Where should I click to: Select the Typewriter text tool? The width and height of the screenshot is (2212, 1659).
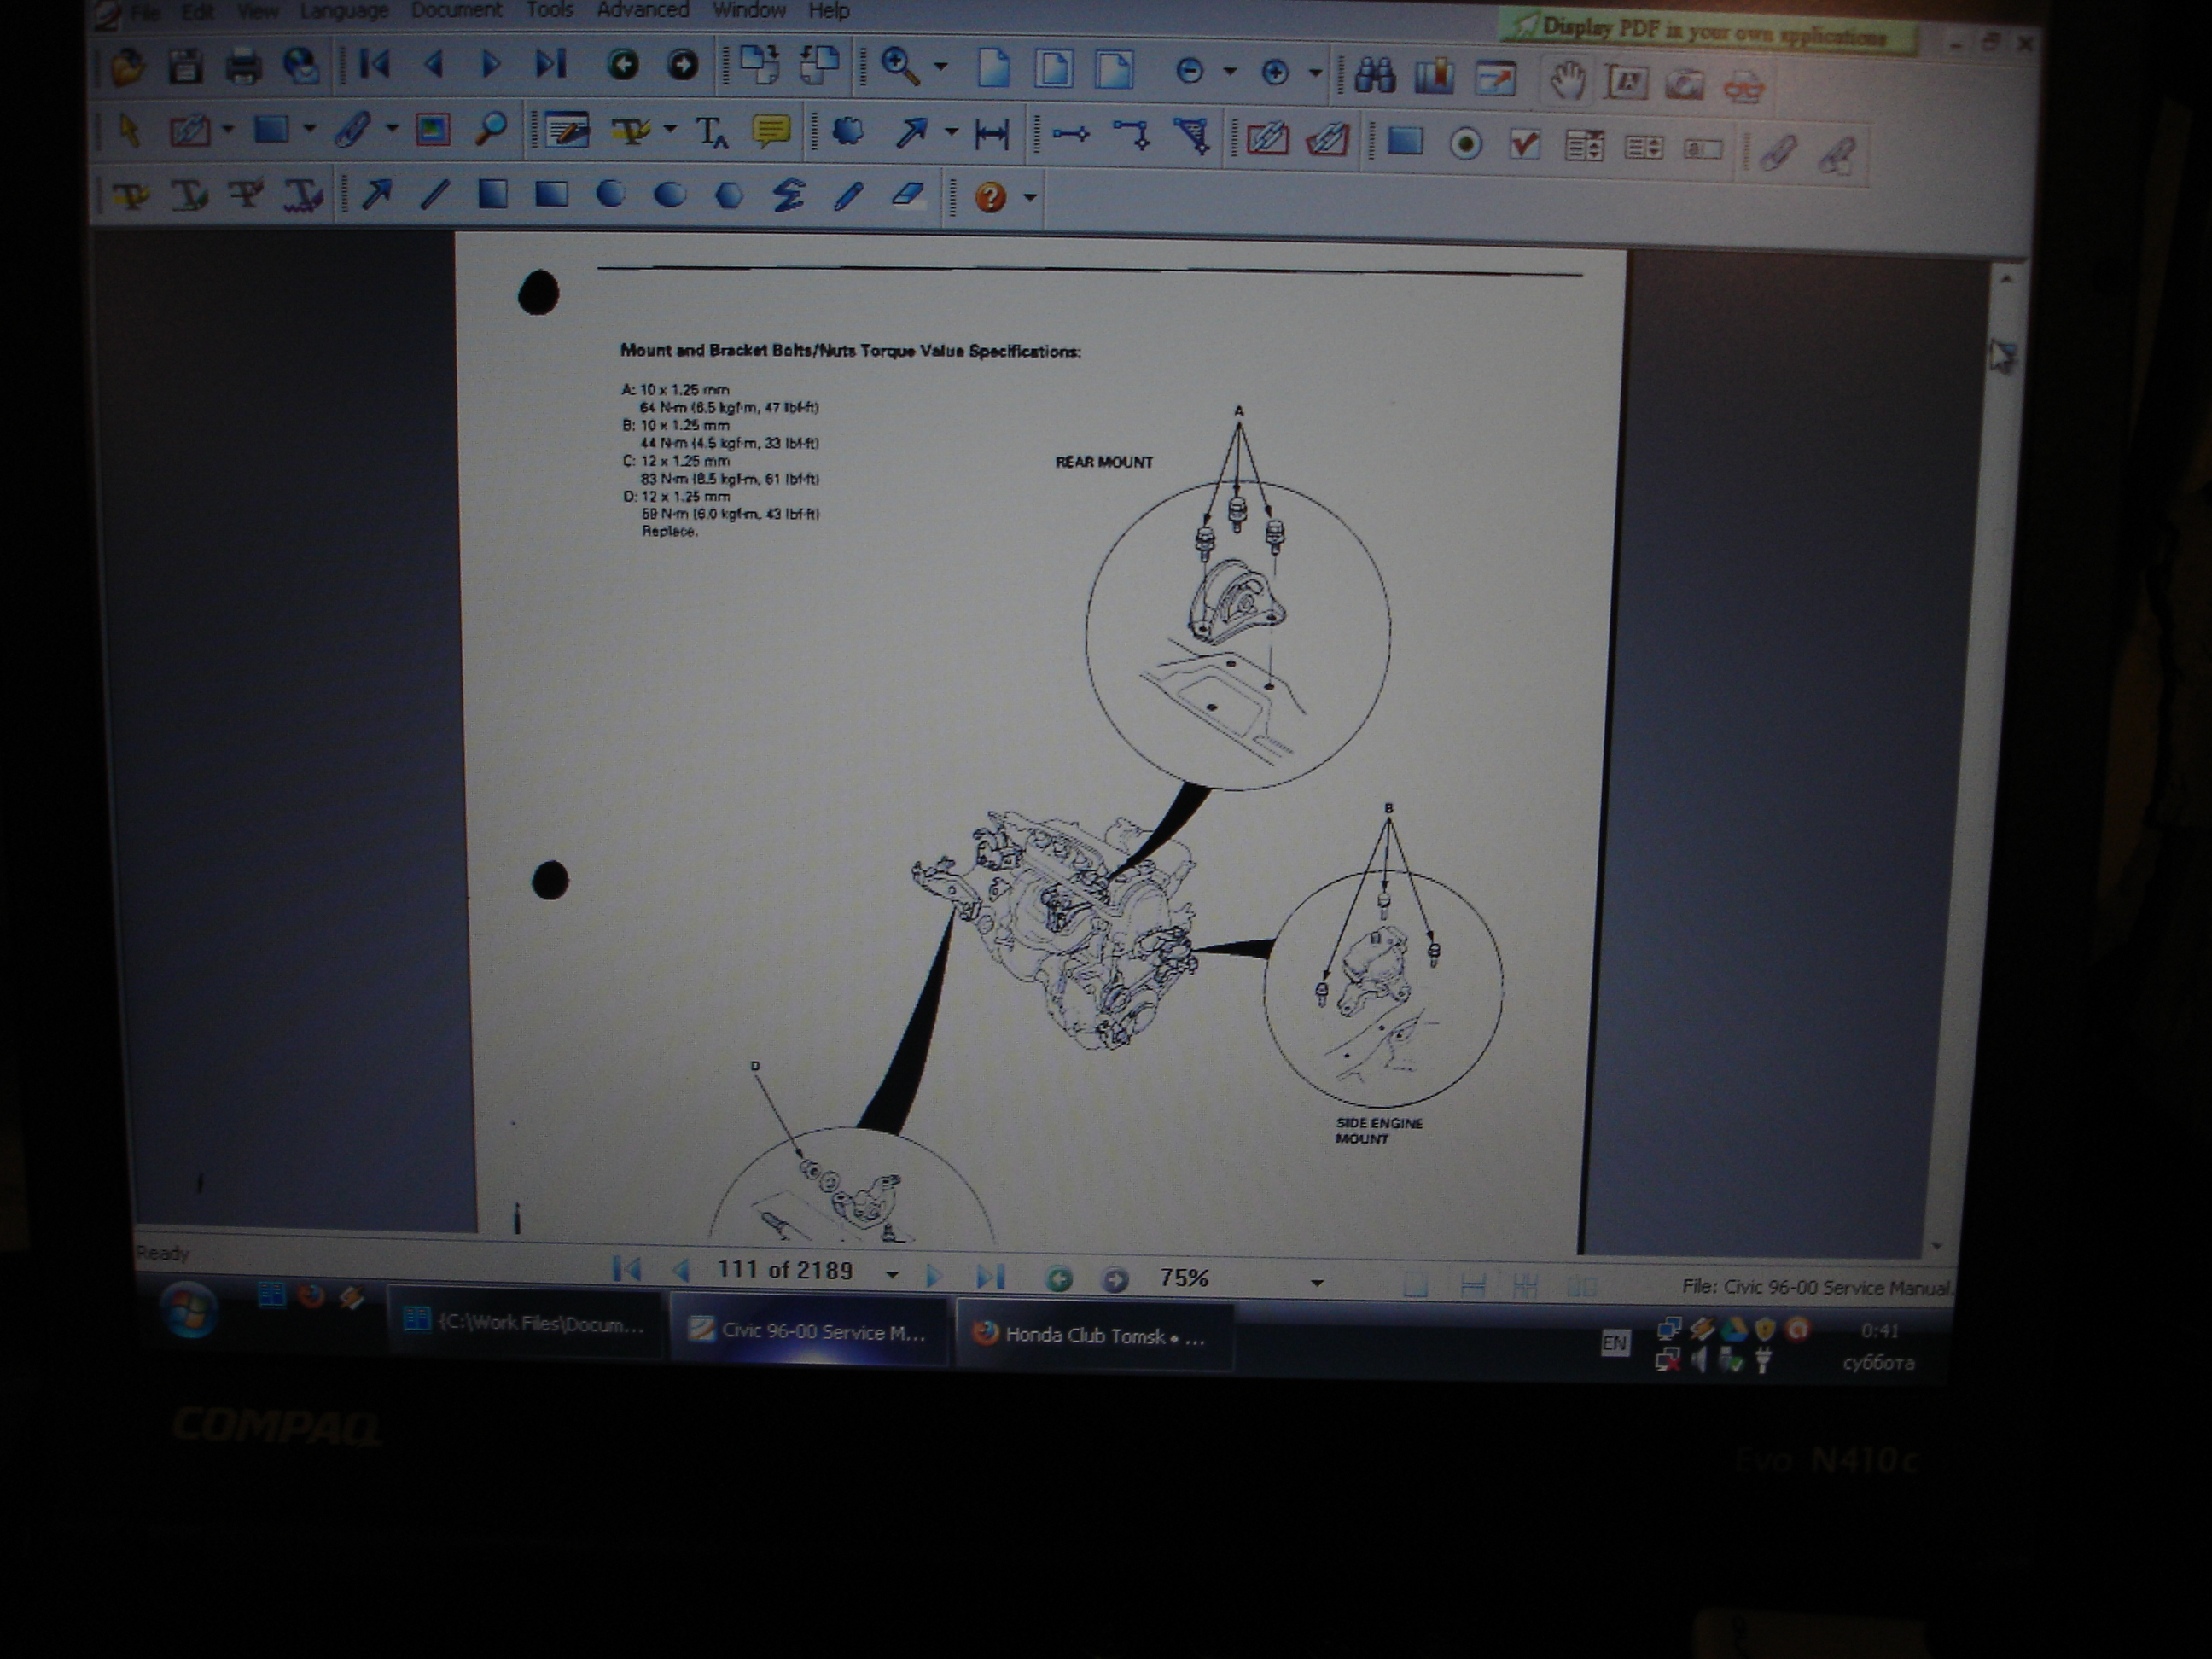(x=711, y=132)
